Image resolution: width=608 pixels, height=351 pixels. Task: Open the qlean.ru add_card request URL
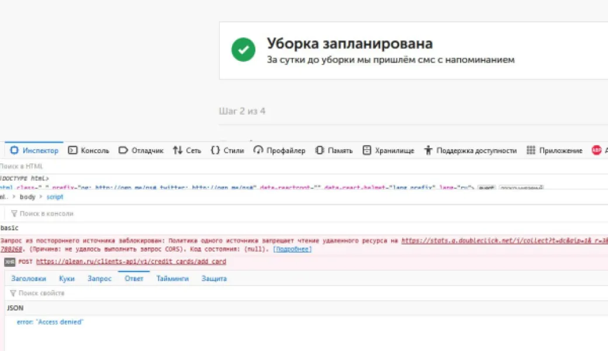pyautogui.click(x=131, y=262)
